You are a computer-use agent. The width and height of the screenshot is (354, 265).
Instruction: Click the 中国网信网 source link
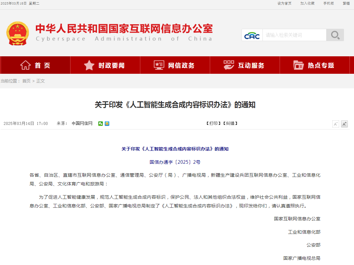[82, 123]
